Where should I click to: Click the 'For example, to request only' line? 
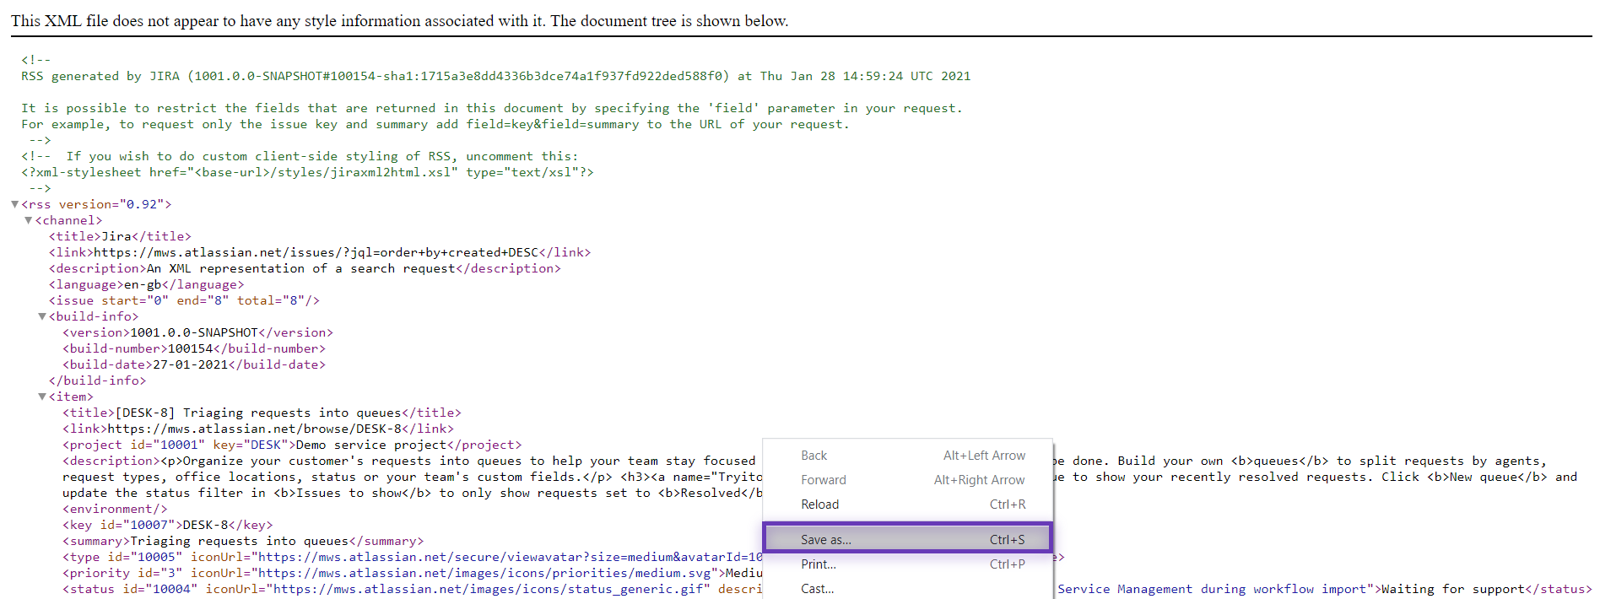435,124
